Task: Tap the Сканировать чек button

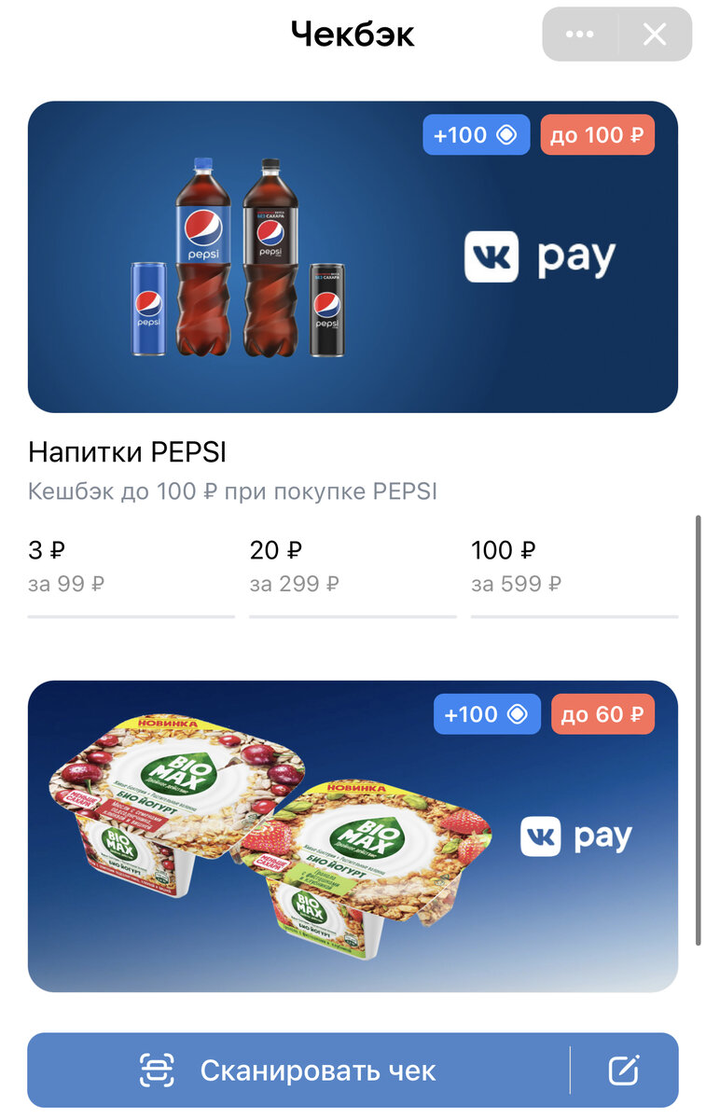Action: [298, 1070]
